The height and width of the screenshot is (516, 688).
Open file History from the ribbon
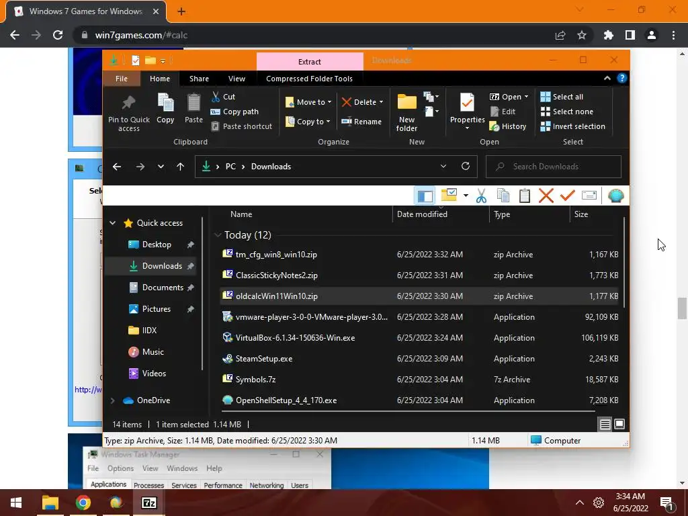click(x=508, y=126)
